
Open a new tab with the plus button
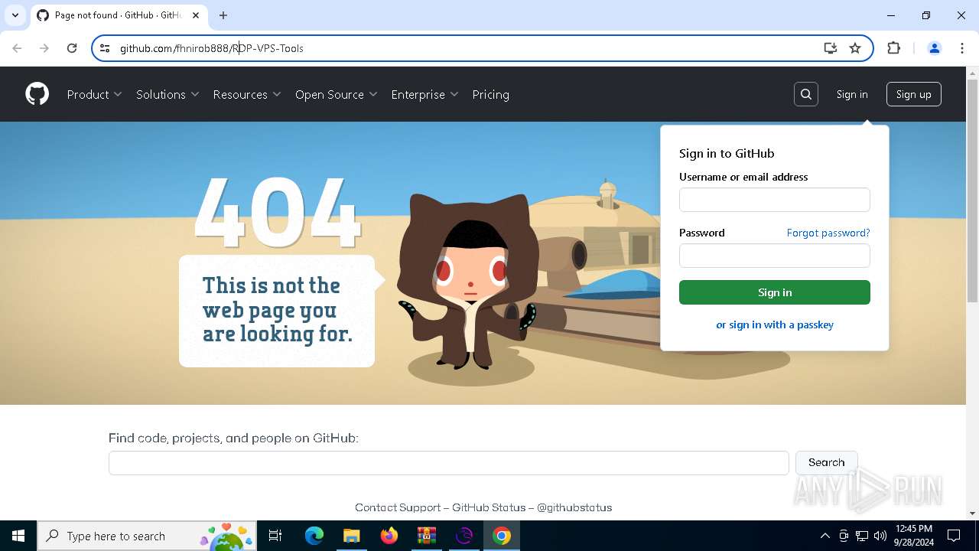(223, 15)
